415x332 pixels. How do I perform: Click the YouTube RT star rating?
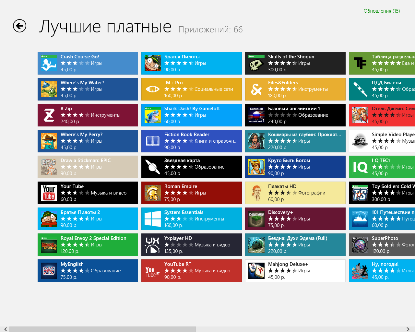point(179,271)
